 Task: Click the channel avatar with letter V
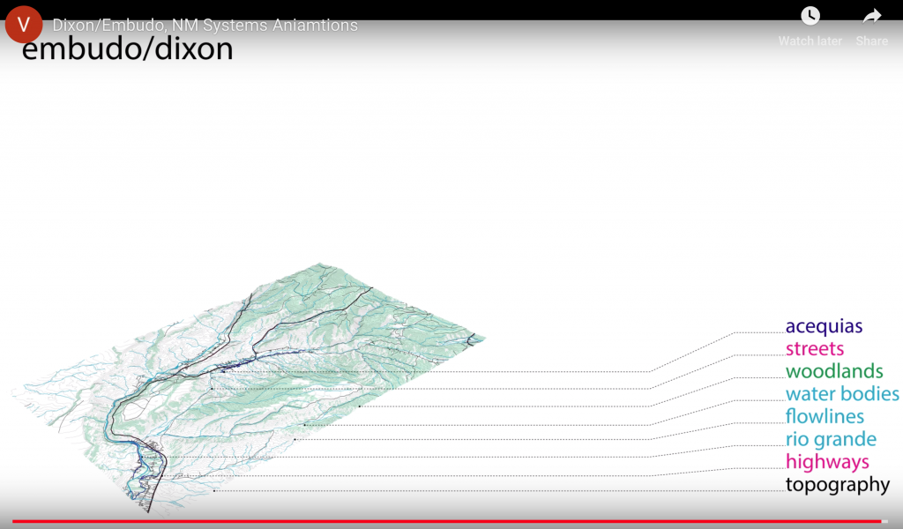point(24,25)
